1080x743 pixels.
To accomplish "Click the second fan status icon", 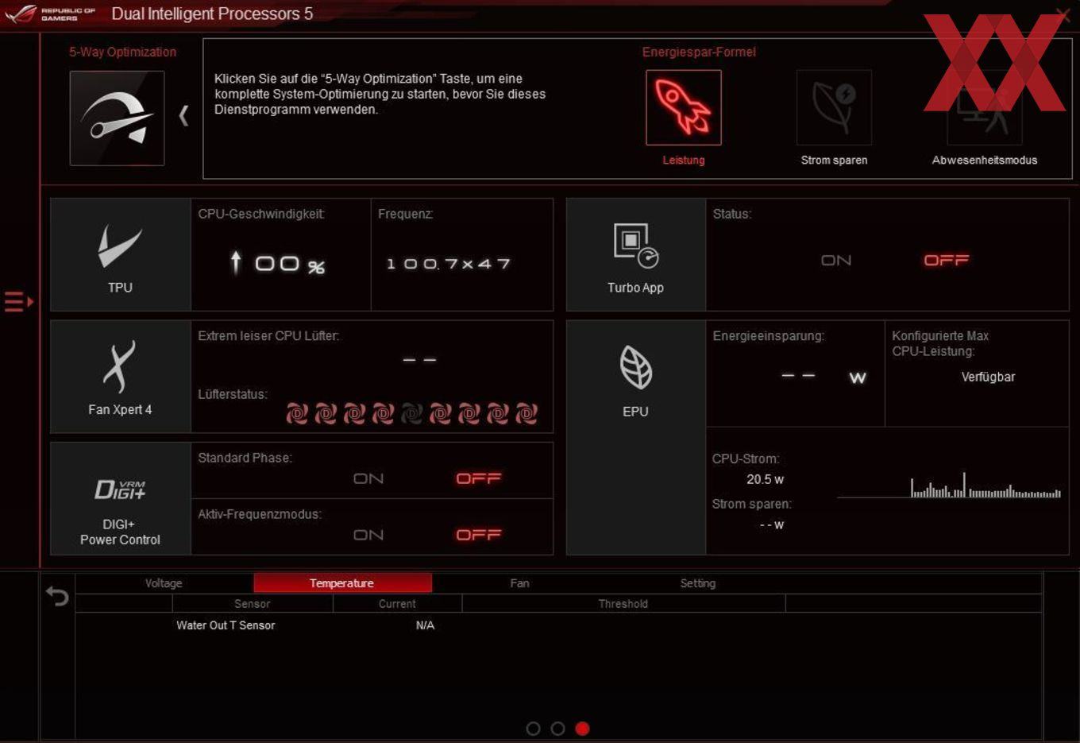I will (326, 413).
